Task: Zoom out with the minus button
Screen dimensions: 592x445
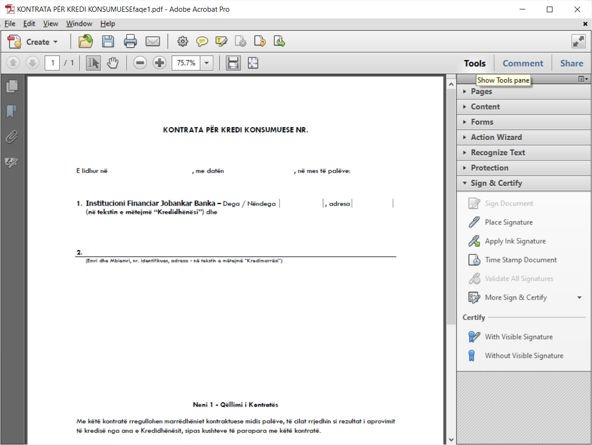Action: coord(140,63)
